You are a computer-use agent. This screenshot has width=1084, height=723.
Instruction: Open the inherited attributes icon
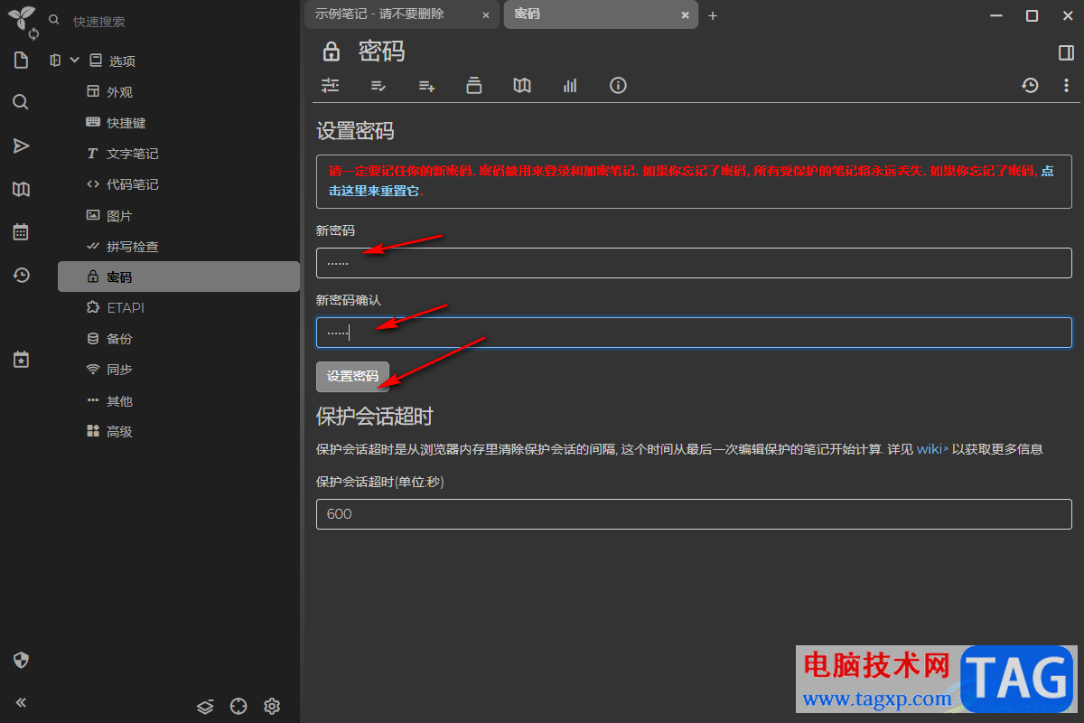coord(426,85)
